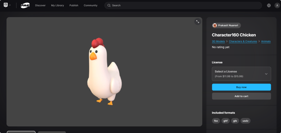This screenshot has height=133, width=281.
Task: Expand the 3D viewer to fullscreen
Action: (x=198, y=22)
